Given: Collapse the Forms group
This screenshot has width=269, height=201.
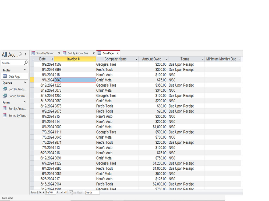Looking at the screenshot, I should 25,102.
